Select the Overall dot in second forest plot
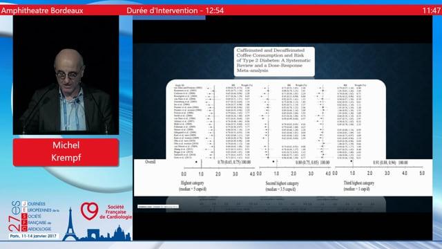Viewport: 442px width, 249px height. pyautogui.click(x=273, y=162)
